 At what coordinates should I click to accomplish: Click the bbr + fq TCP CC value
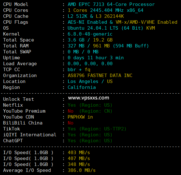click(79, 70)
